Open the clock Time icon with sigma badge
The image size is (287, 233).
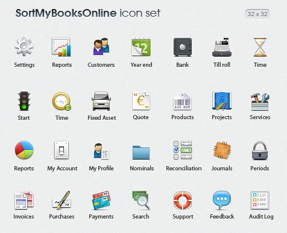click(61, 101)
